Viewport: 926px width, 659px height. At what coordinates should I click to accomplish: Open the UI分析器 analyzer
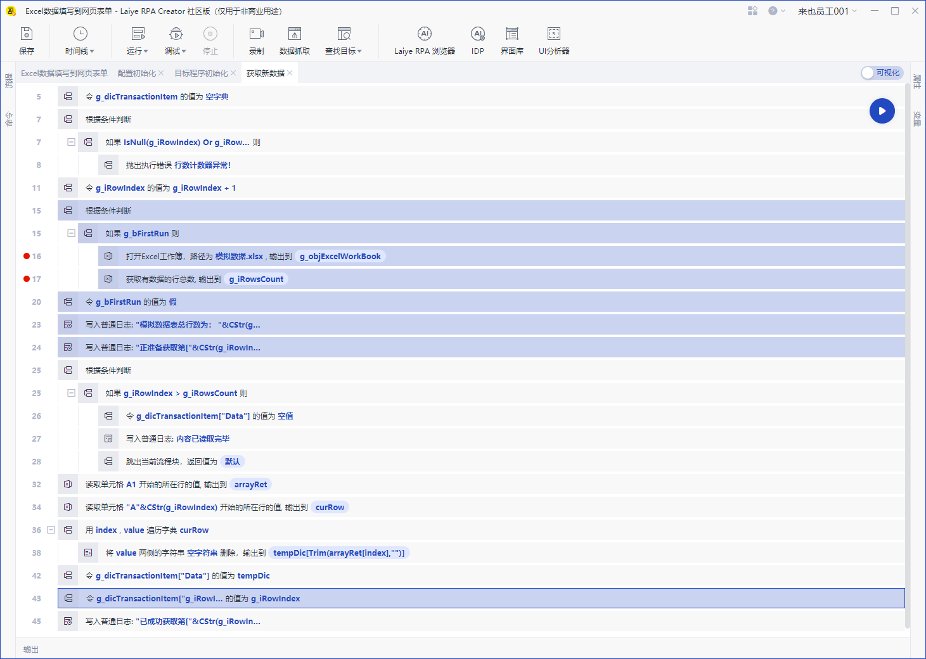(x=554, y=41)
